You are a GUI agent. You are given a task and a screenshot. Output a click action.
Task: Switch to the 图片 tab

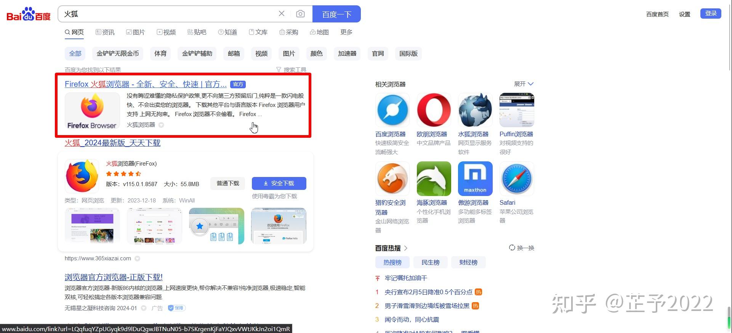click(136, 32)
